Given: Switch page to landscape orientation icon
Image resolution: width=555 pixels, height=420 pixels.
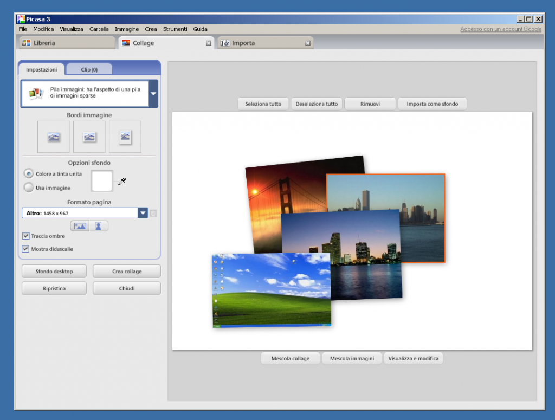Looking at the screenshot, I should [x=79, y=225].
